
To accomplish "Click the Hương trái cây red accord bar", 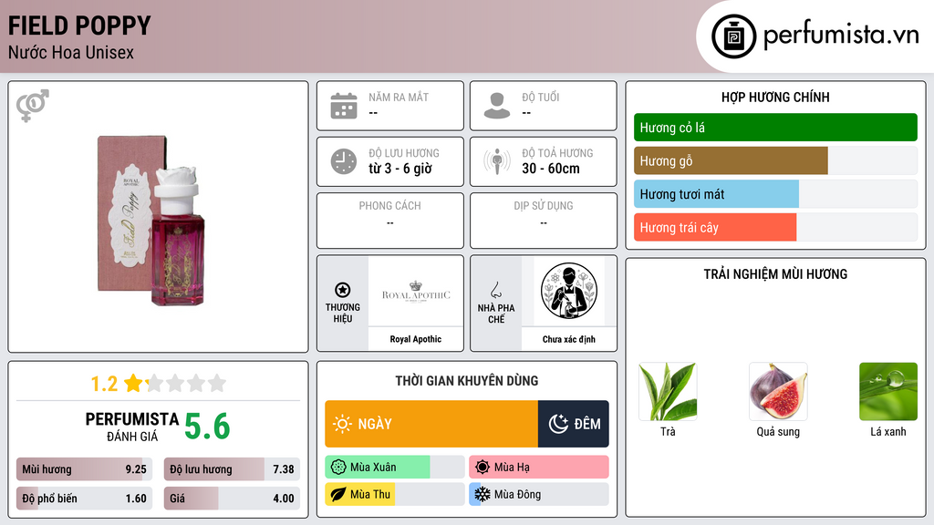I will click(x=715, y=227).
